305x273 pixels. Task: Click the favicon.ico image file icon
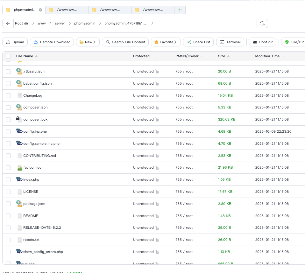click(x=19, y=168)
